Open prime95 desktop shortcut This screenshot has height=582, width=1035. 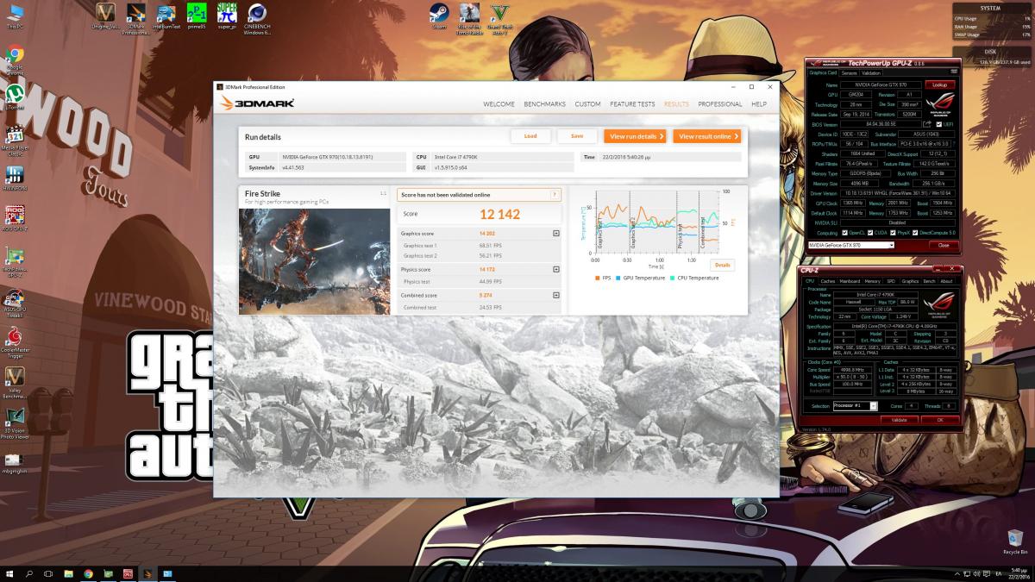(x=197, y=16)
